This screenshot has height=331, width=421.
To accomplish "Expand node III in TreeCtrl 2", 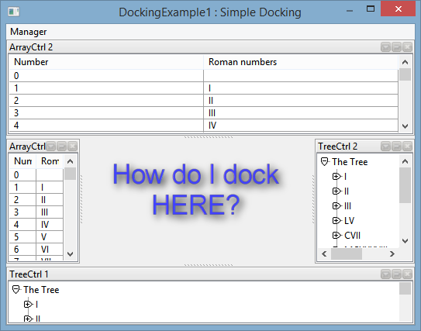I will [x=336, y=206].
